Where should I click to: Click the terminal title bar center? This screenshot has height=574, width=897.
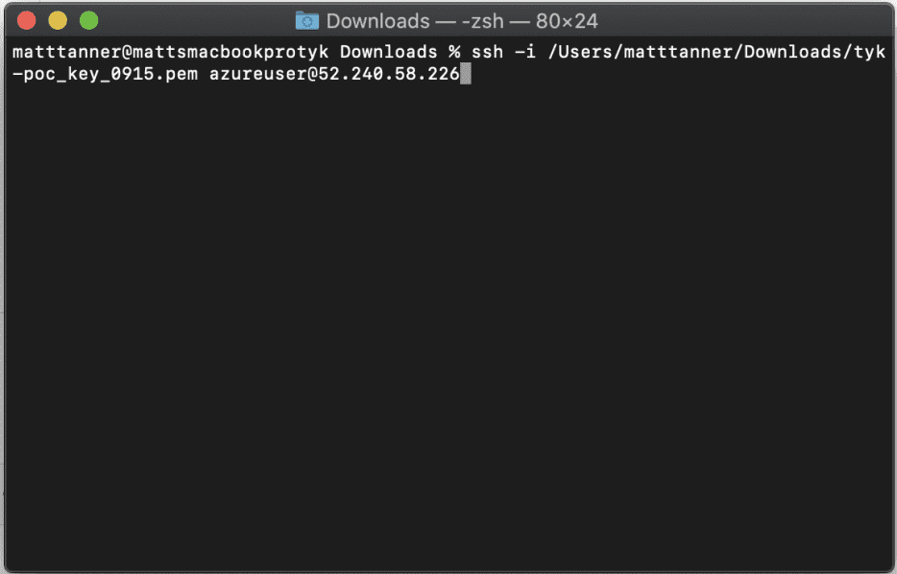pos(448,20)
